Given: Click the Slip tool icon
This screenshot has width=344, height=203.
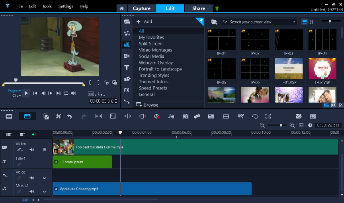Looking at the screenshot, I should pyautogui.click(x=98, y=116).
